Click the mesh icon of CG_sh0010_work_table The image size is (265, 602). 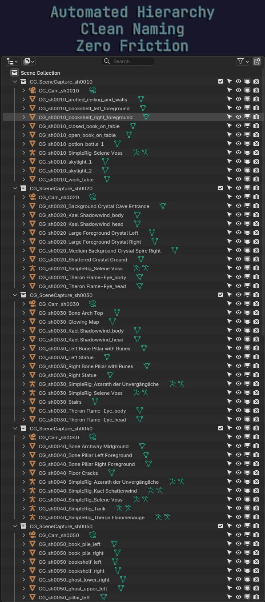32,180
